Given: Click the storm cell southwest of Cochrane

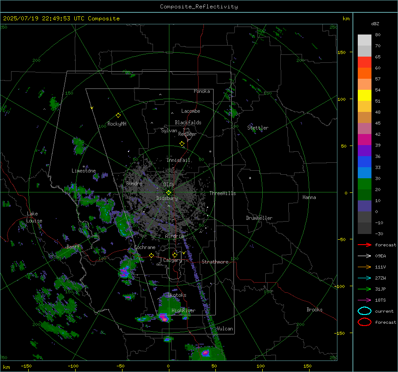Looking at the screenshot, I should [x=124, y=272].
